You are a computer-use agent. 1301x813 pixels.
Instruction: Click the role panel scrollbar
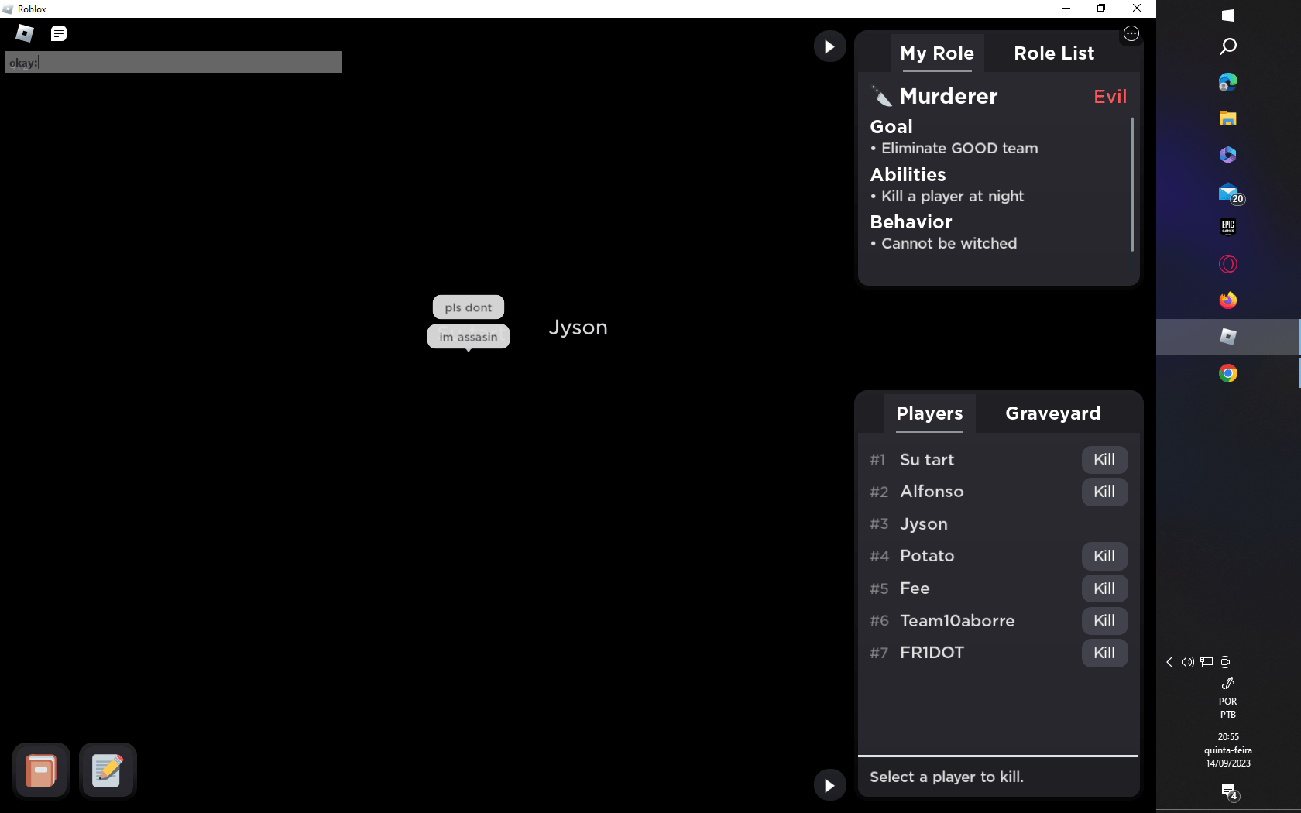click(1131, 184)
